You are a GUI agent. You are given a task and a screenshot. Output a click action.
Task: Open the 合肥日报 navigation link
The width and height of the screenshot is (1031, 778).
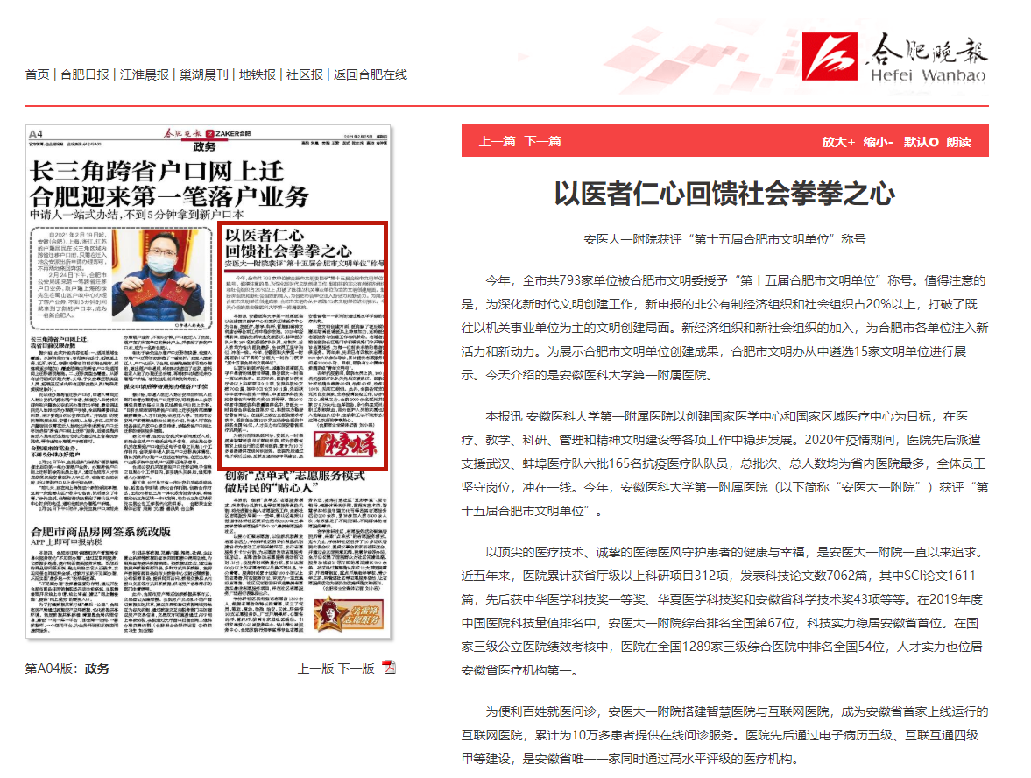(x=85, y=74)
